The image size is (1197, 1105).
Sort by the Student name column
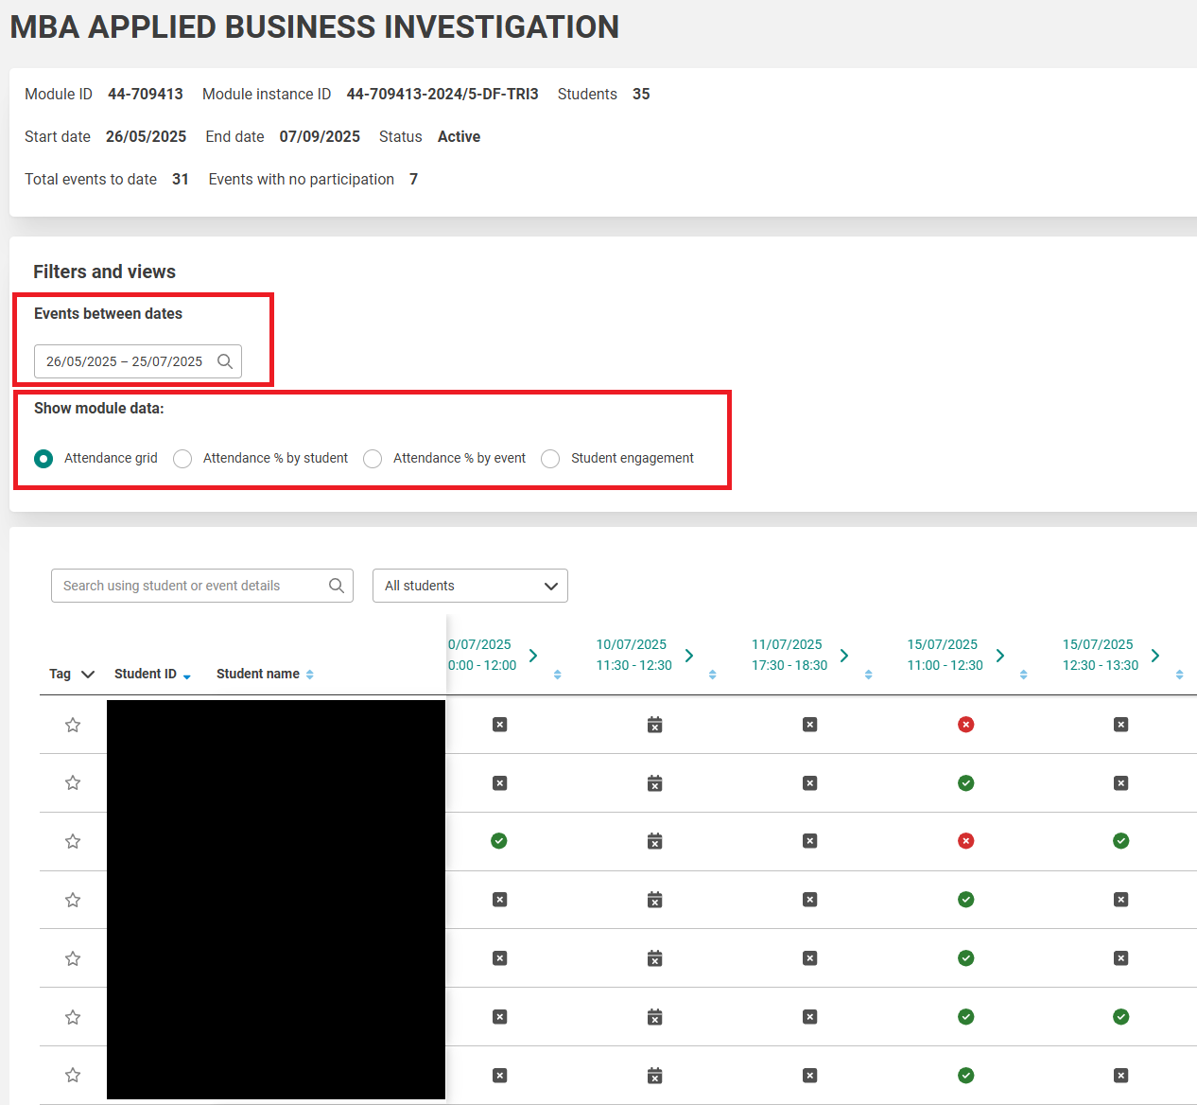tap(310, 675)
